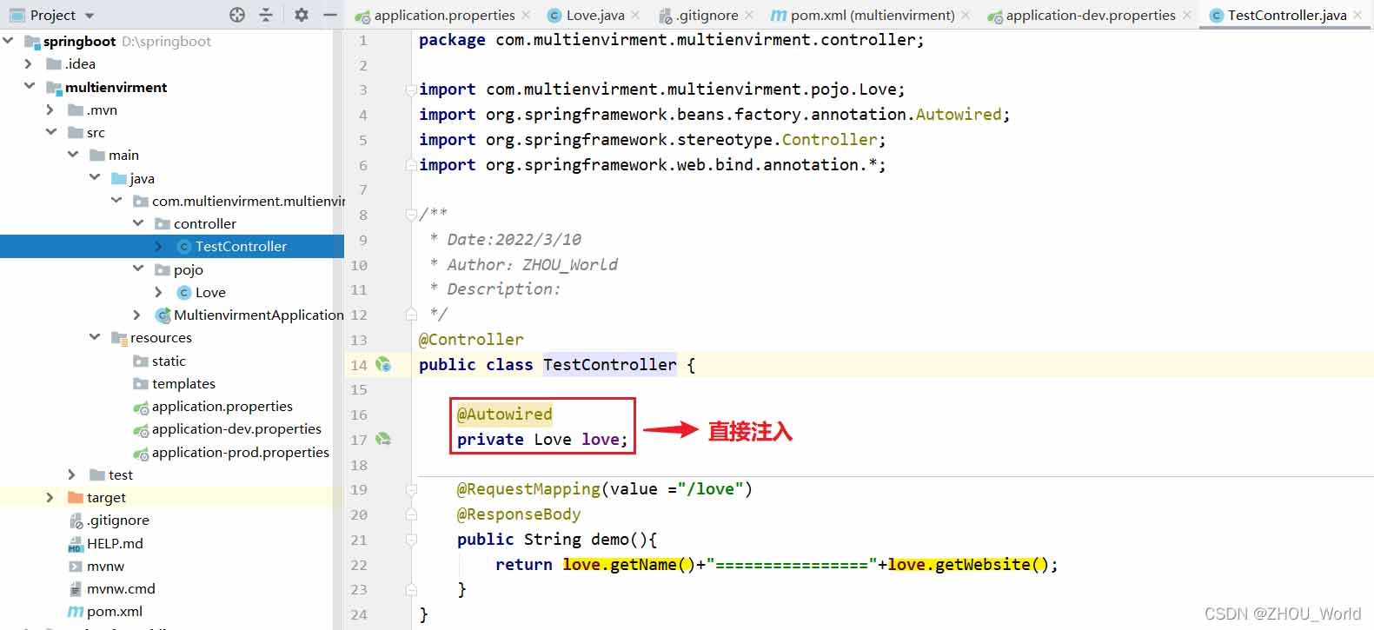The width and height of the screenshot is (1374, 630).
Task: Click the @ResponseBody annotation
Action: tap(519, 514)
